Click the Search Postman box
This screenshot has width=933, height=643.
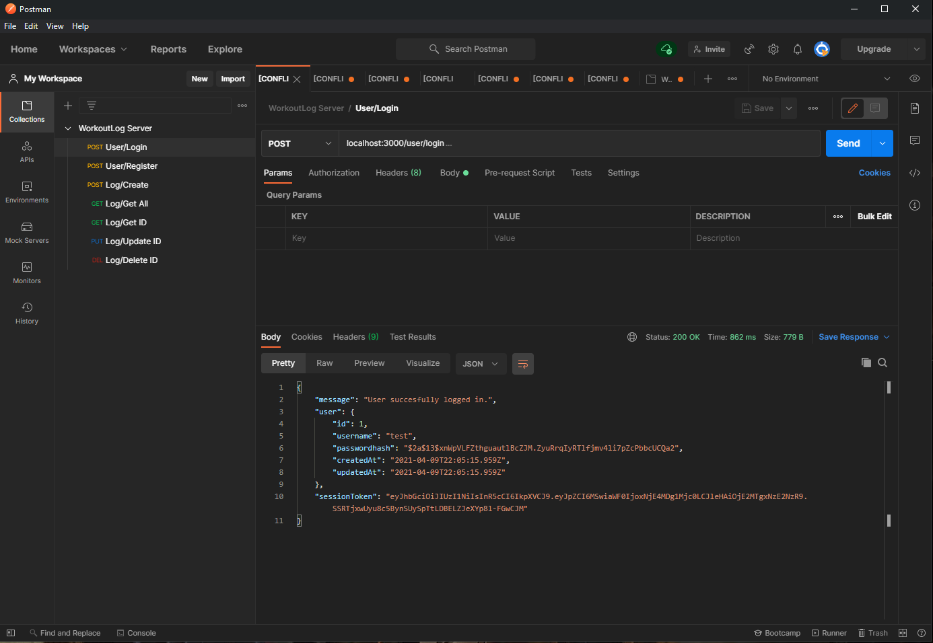(466, 49)
